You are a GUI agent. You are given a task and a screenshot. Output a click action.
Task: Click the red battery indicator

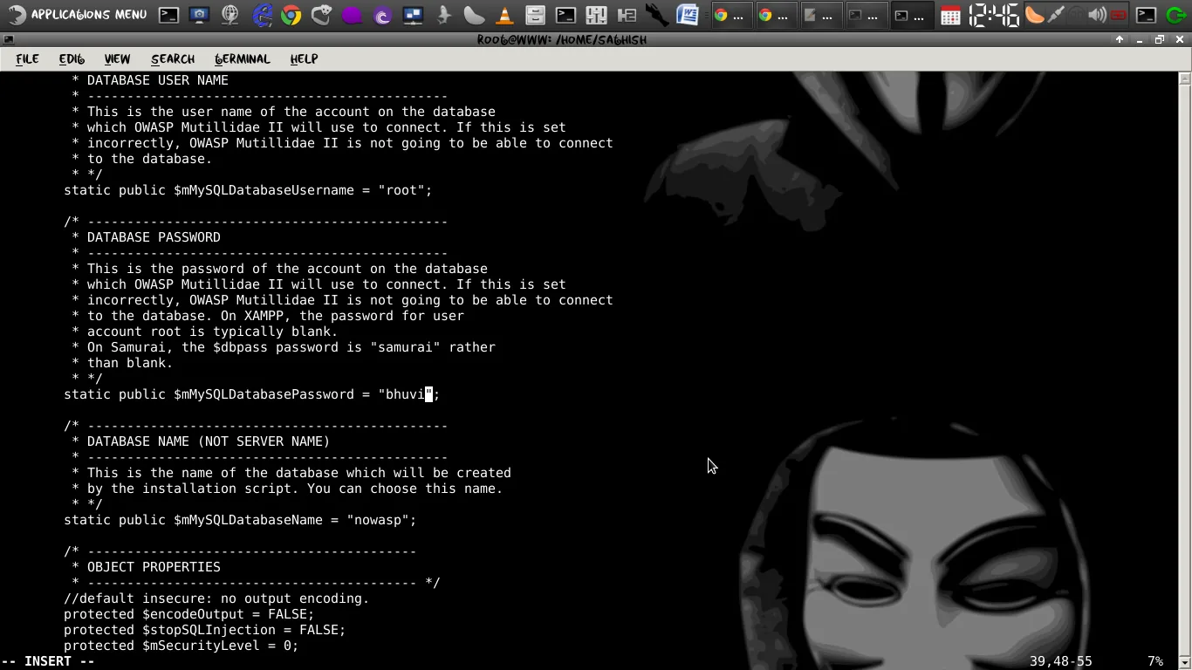click(1119, 15)
